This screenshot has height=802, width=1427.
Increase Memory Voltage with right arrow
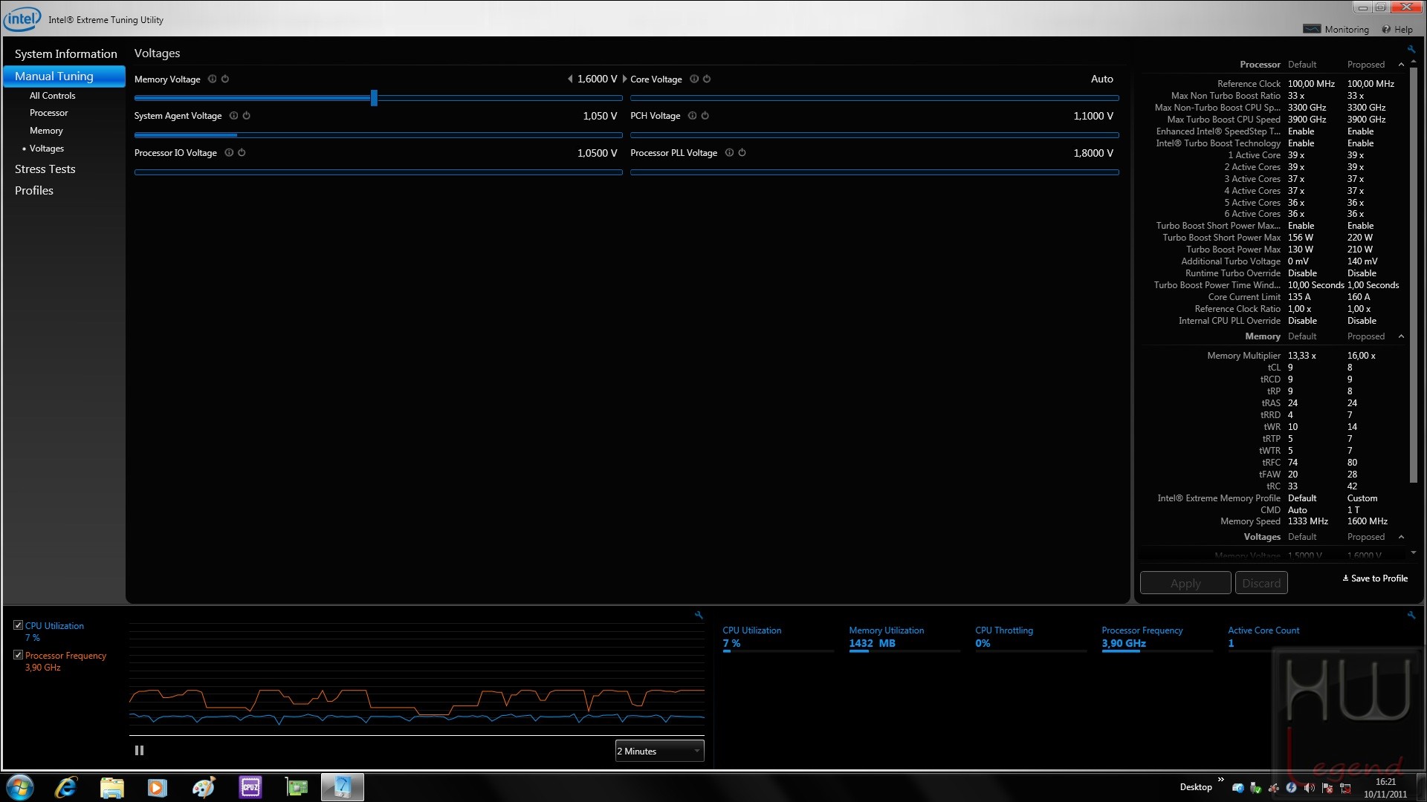pyautogui.click(x=624, y=79)
